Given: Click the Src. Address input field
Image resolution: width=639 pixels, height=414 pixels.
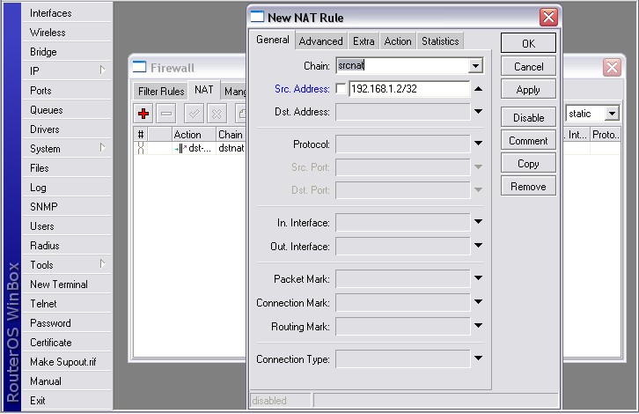Looking at the screenshot, I should coord(408,89).
